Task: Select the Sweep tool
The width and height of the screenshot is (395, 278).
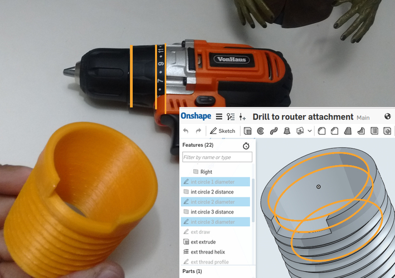Action: (x=274, y=131)
